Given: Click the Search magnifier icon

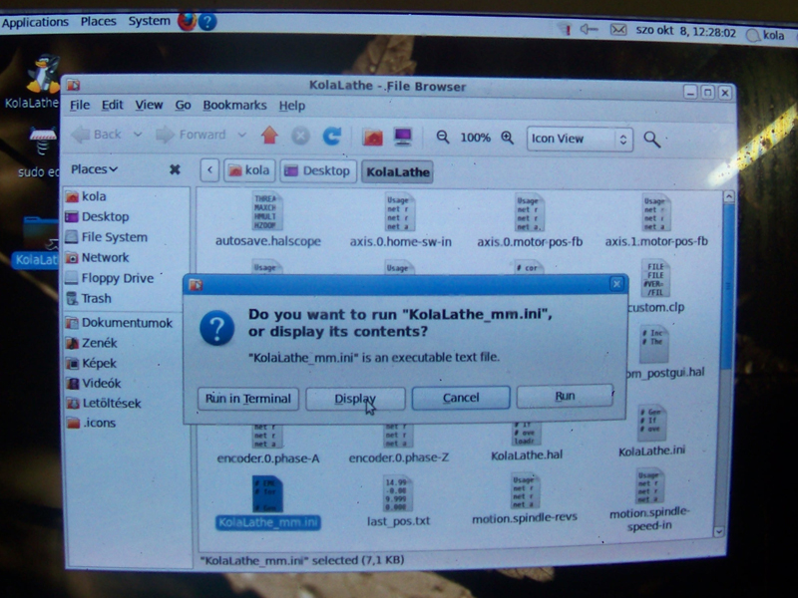Looking at the screenshot, I should click(x=652, y=139).
